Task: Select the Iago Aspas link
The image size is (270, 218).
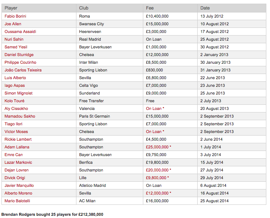Action: tap(15, 85)
